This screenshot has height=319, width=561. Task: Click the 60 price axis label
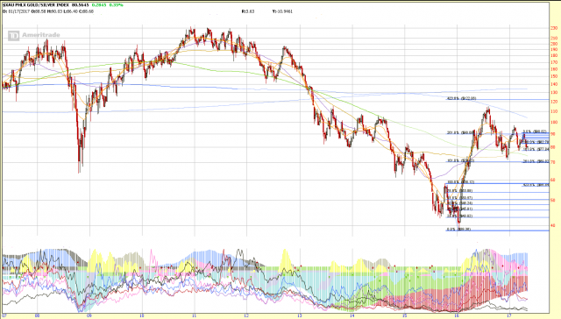coord(553,180)
